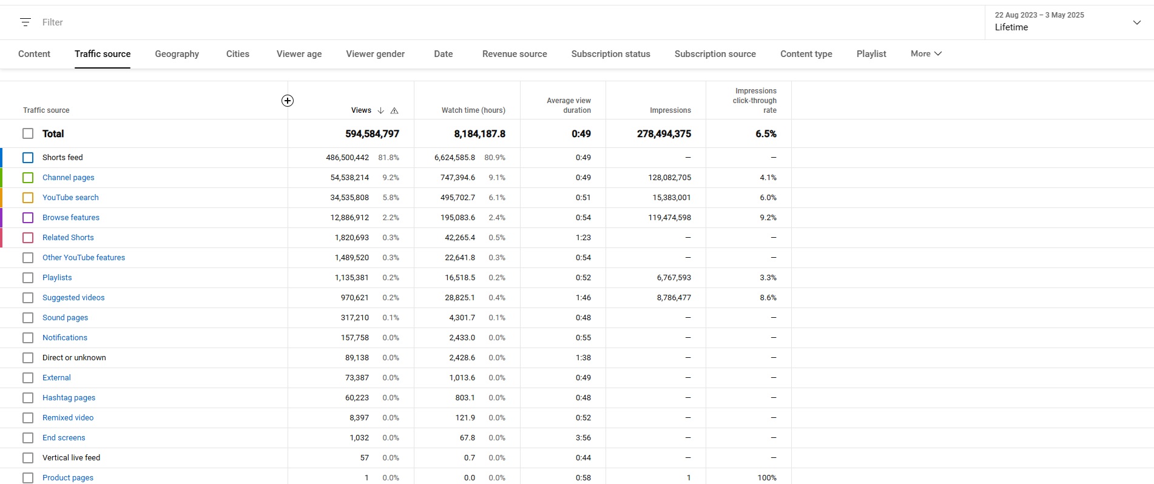Click the Views sort descending arrow
Screen dimensions: 1154x484
pyautogui.click(x=380, y=110)
